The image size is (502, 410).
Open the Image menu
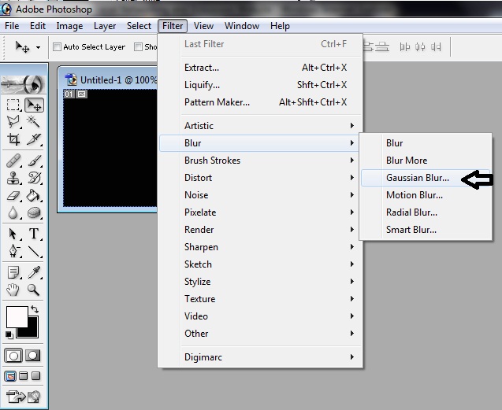[x=69, y=26]
